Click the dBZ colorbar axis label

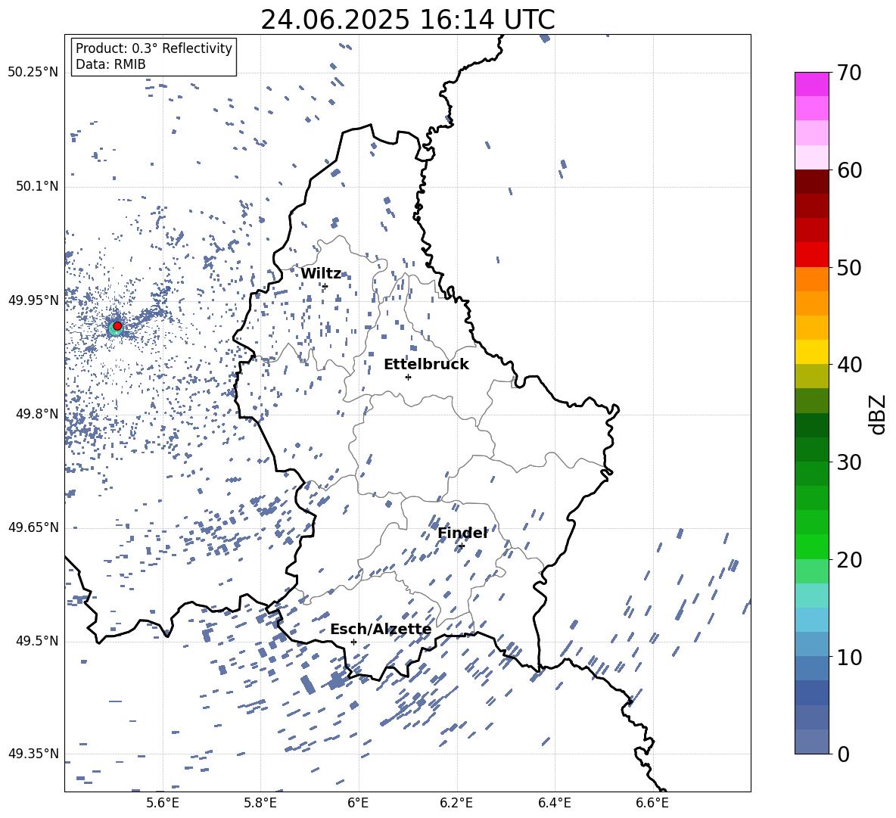pos(877,414)
